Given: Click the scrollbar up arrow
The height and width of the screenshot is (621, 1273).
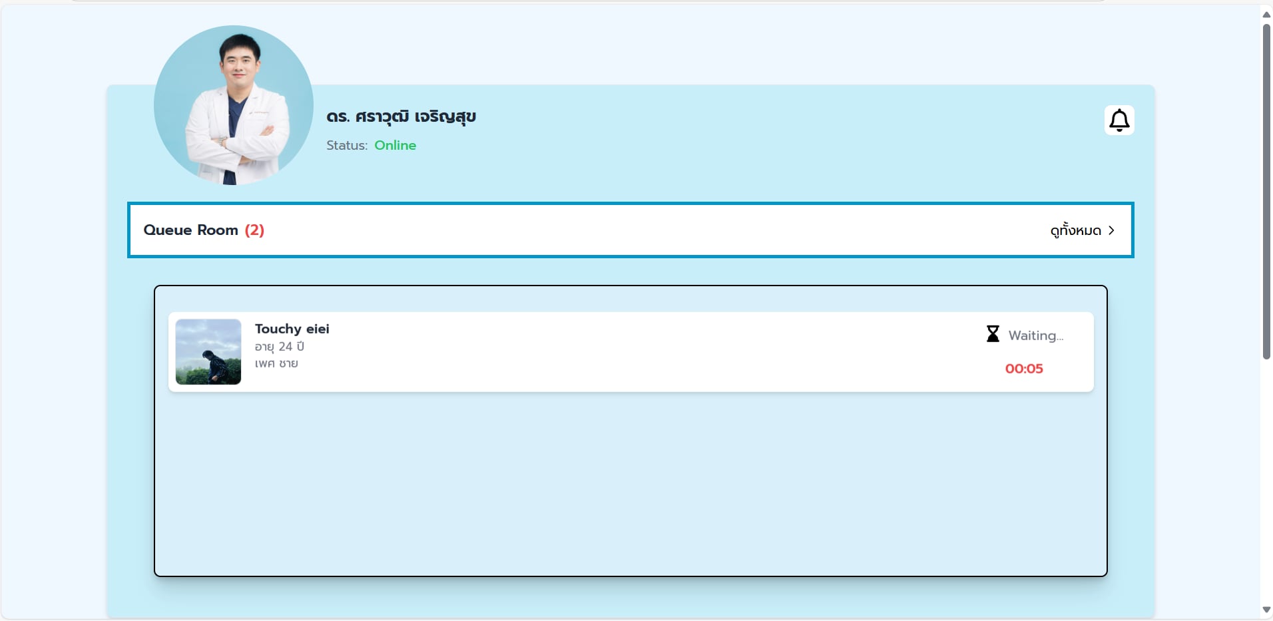Looking at the screenshot, I should point(1266,15).
